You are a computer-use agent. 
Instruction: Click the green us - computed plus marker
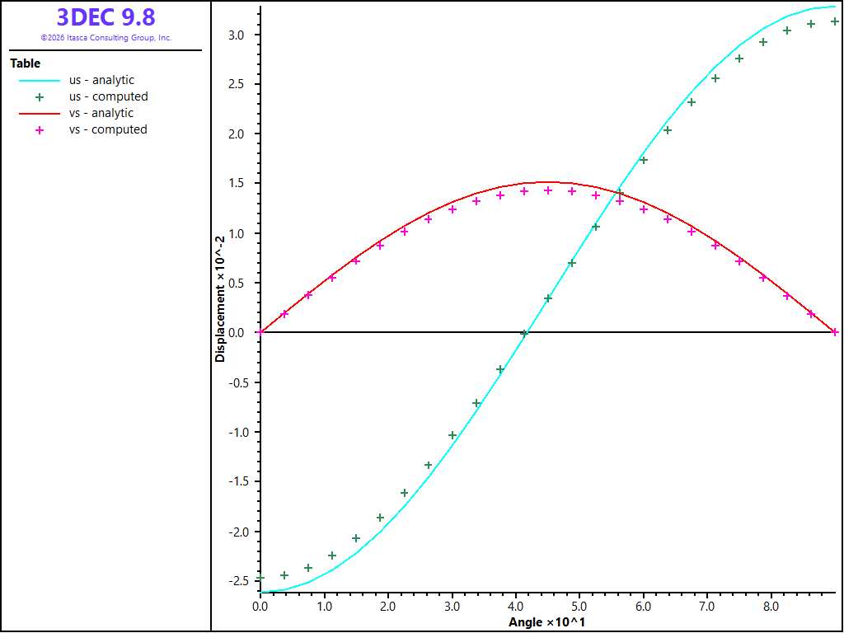pos(40,97)
